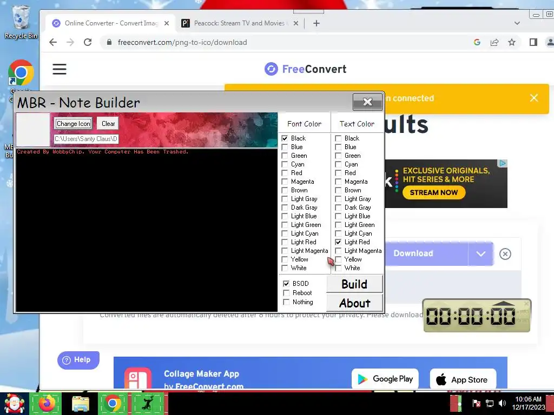Open Chrome tab search chevron
This screenshot has width=554, height=415.
coord(517,23)
